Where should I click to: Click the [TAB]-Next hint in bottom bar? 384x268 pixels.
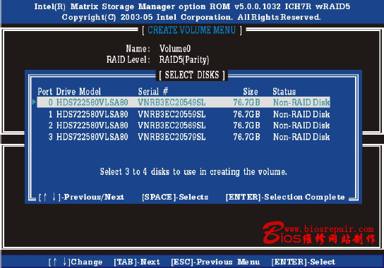[137, 262]
